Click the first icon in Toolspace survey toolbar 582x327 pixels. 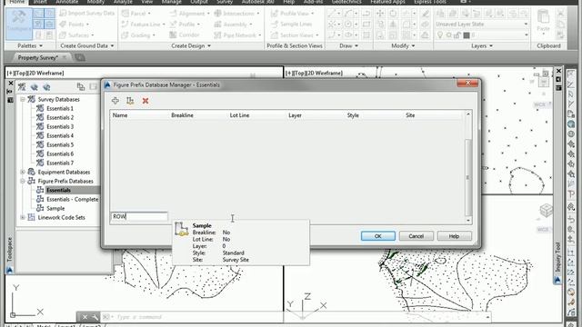(22, 87)
